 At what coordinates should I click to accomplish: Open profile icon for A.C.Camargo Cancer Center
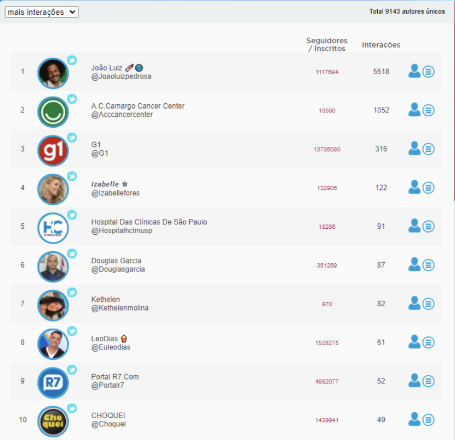pyautogui.click(x=414, y=110)
